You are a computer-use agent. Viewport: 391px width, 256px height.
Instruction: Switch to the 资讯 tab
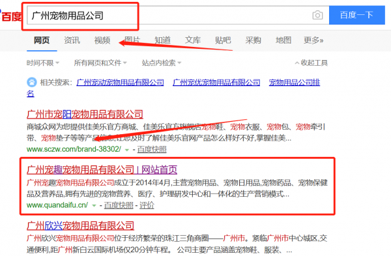(72, 40)
